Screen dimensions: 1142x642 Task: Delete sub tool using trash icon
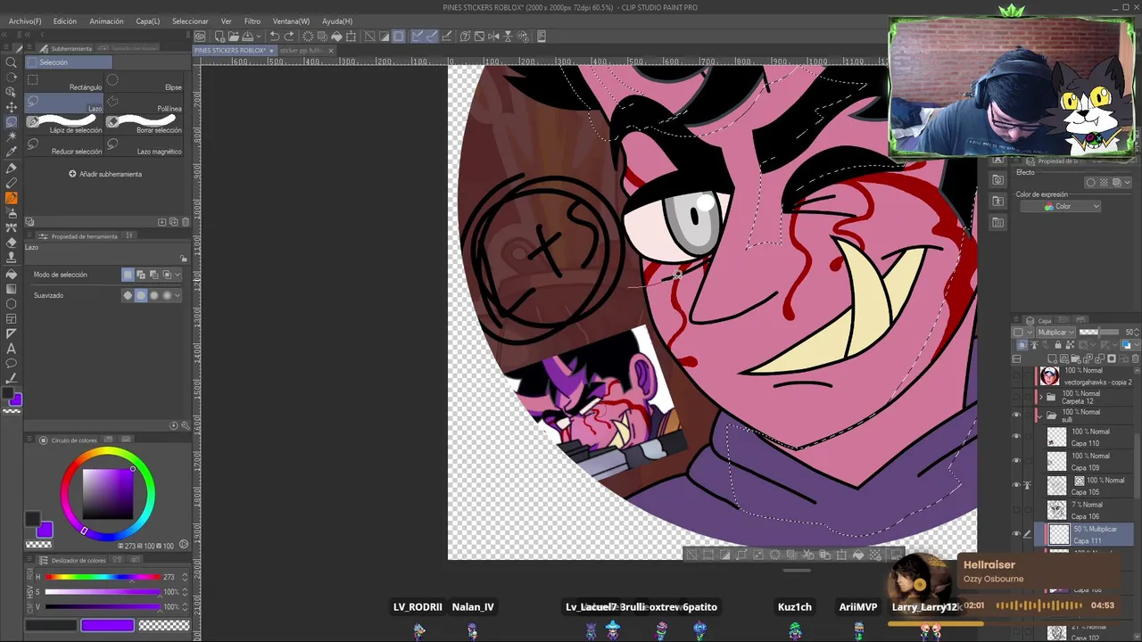pyautogui.click(x=186, y=222)
